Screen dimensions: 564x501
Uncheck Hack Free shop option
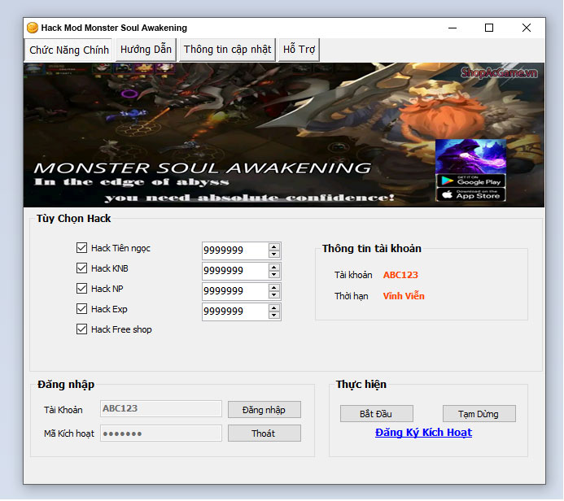81,329
